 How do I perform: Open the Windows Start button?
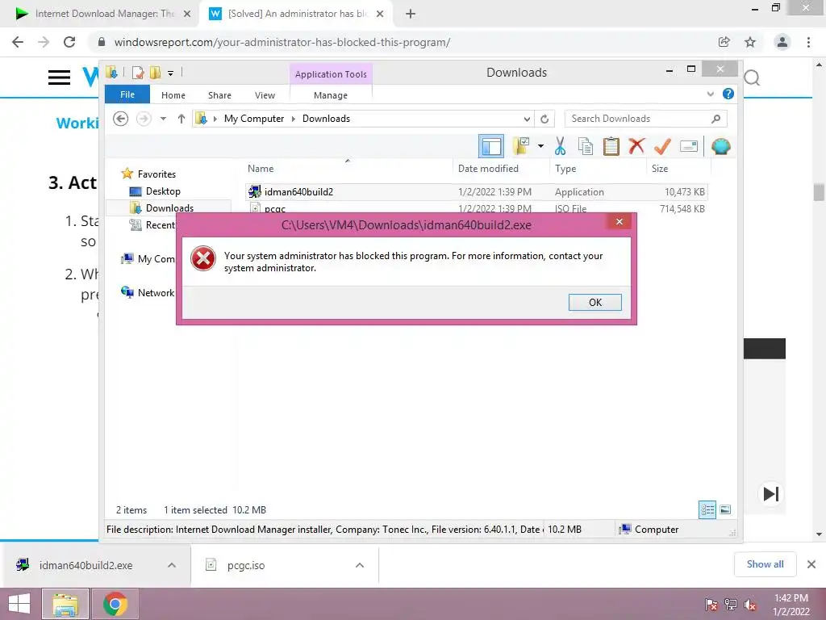[19, 604]
